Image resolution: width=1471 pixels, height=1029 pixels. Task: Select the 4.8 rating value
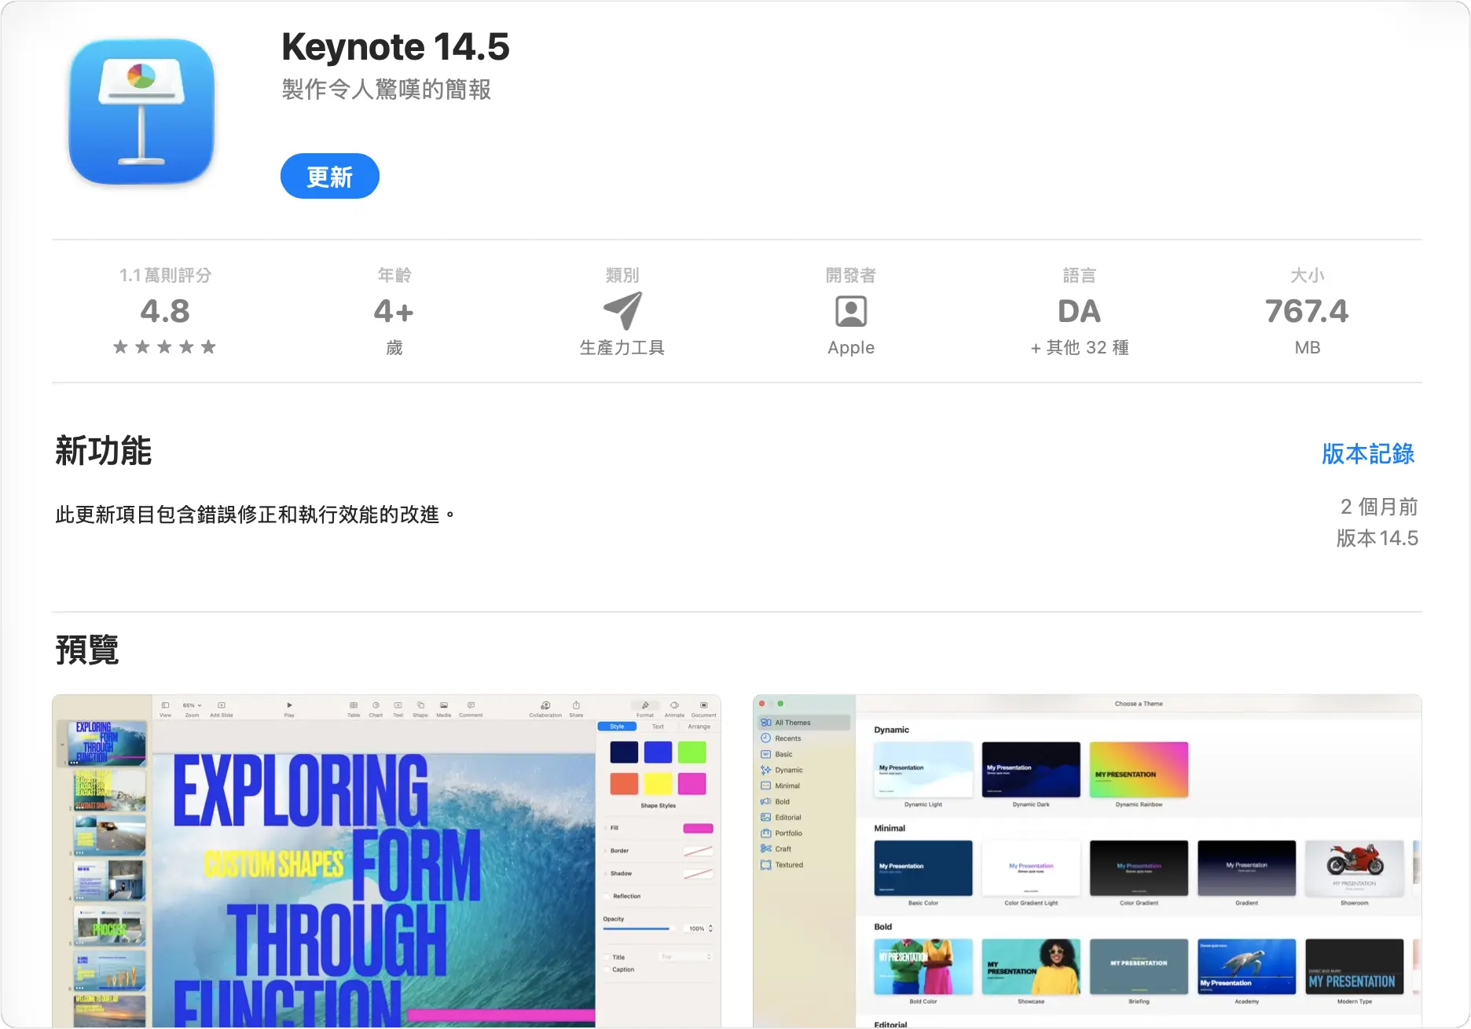point(165,312)
